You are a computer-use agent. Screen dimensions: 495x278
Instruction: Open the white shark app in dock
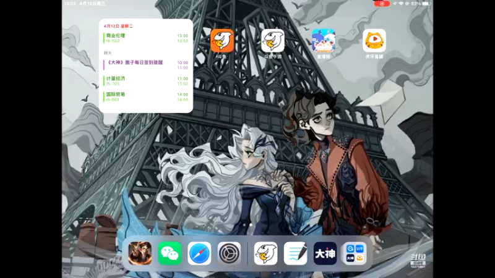pos(266,253)
